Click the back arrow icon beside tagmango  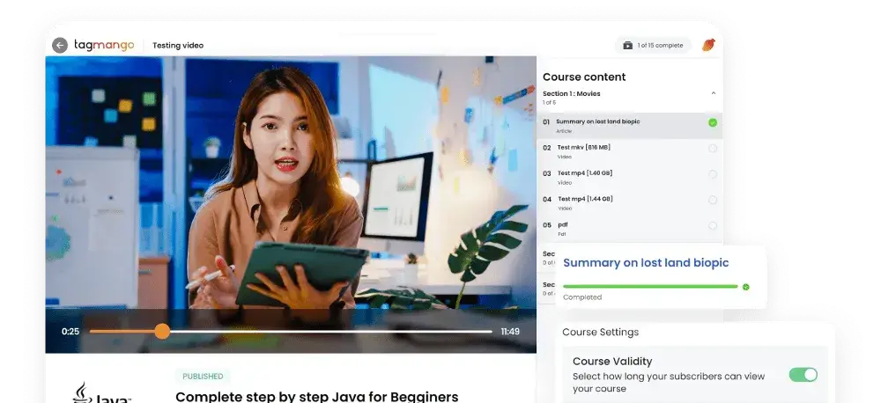pos(60,46)
